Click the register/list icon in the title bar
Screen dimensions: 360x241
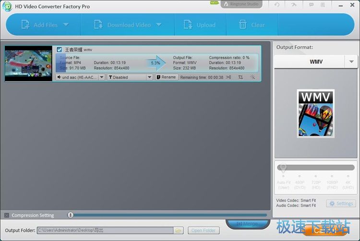(x=323, y=4)
